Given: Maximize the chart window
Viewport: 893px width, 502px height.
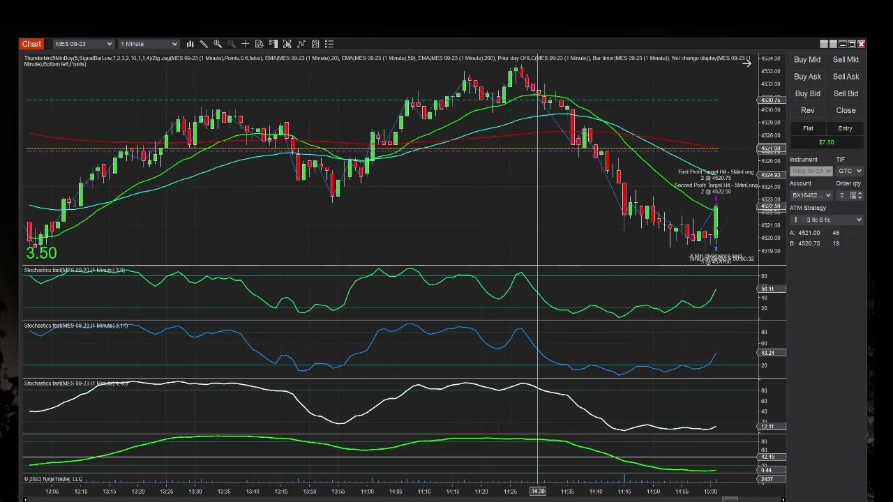Looking at the screenshot, I should pyautogui.click(x=851, y=44).
